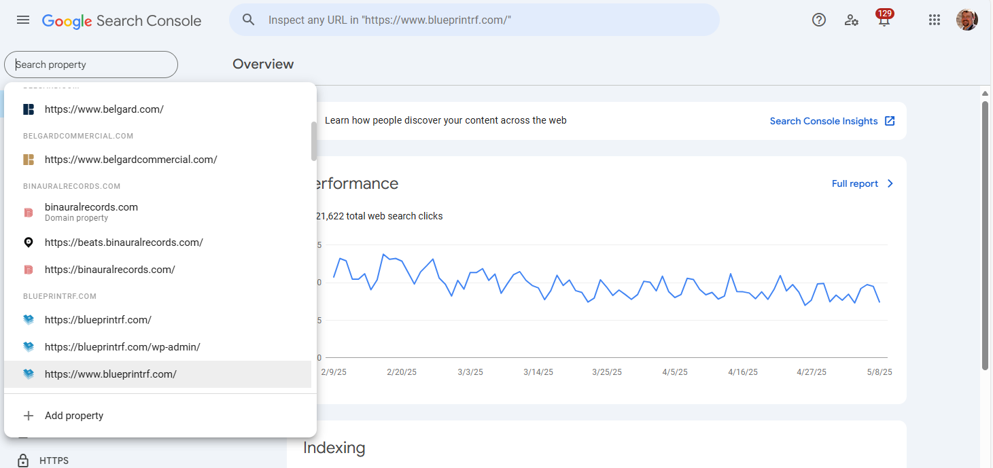Image resolution: width=993 pixels, height=468 pixels.
Task: Click the HTTPS lock icon in sidebar
Action: point(23,461)
